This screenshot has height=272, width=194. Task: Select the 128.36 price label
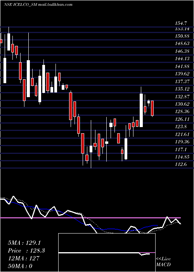(x=182, y=112)
